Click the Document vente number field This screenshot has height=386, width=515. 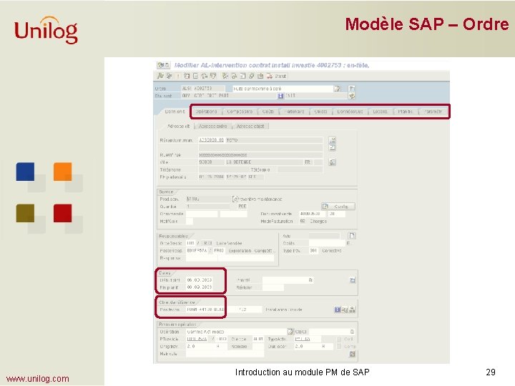(x=312, y=214)
